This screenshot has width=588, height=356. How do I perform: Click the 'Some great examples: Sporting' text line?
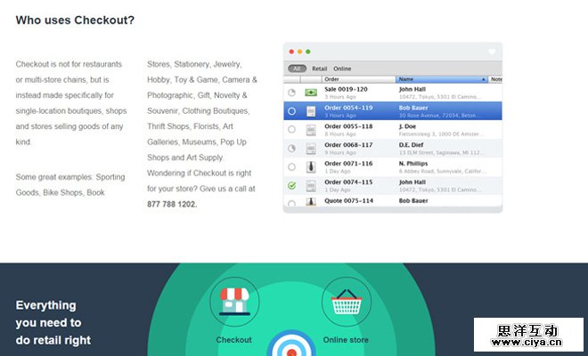pyautogui.click(x=70, y=177)
